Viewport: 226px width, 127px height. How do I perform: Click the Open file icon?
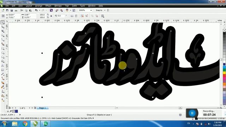[7, 10]
